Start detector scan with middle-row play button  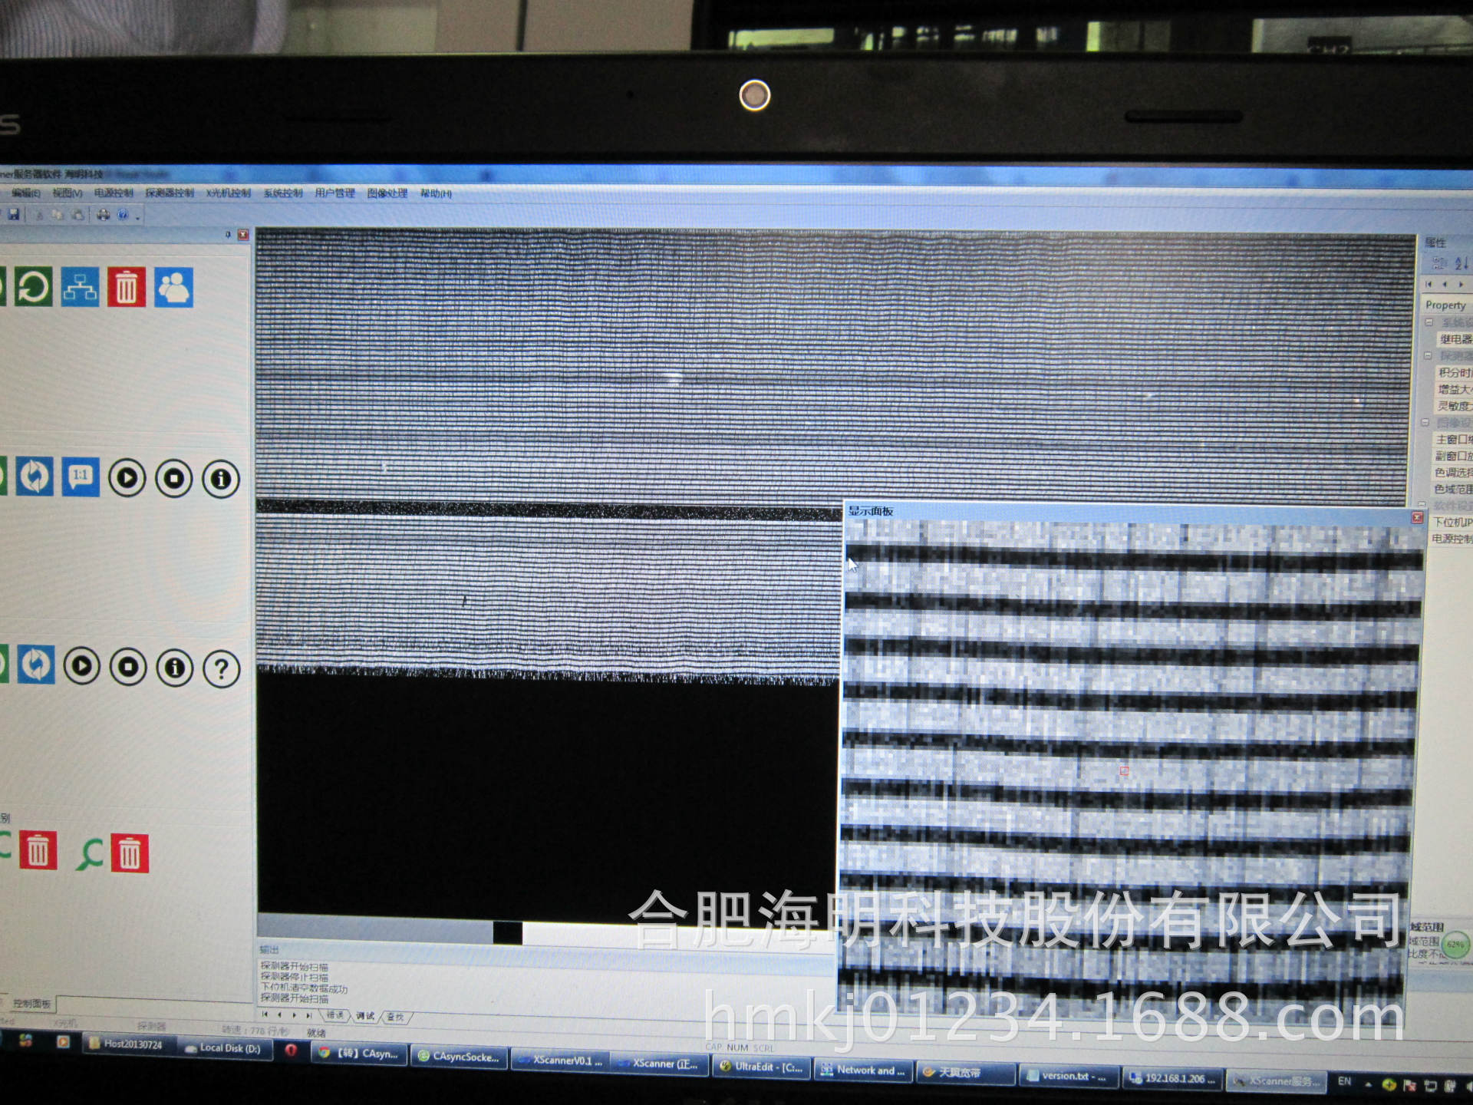(127, 478)
